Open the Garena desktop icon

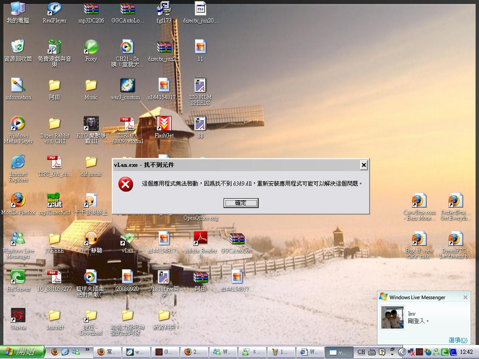[x=18, y=316]
